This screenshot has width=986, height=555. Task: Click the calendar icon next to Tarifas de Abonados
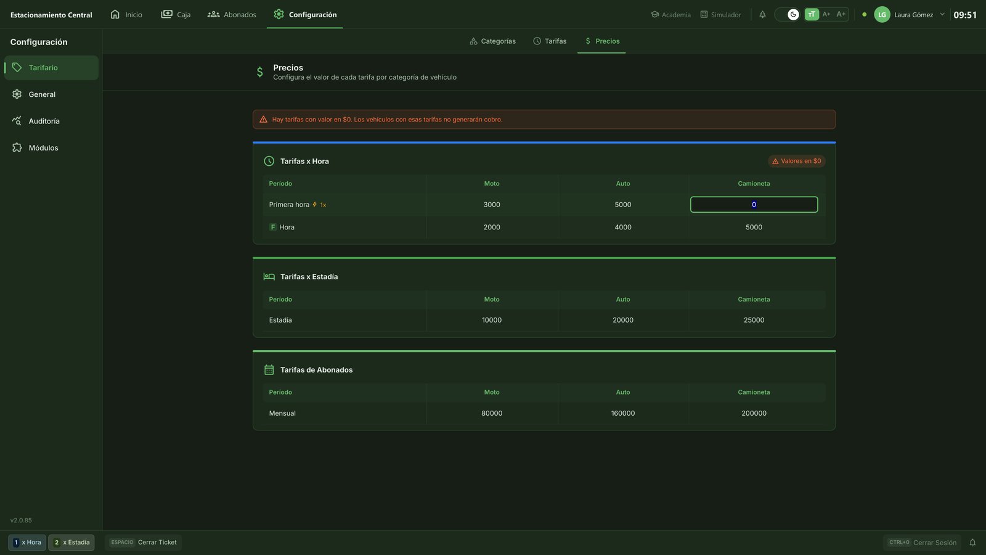(x=269, y=370)
